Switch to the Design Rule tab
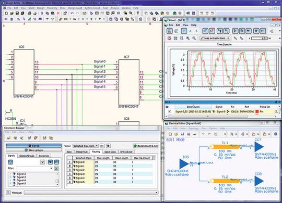This screenshot has height=203, width=282. (x=82, y=151)
